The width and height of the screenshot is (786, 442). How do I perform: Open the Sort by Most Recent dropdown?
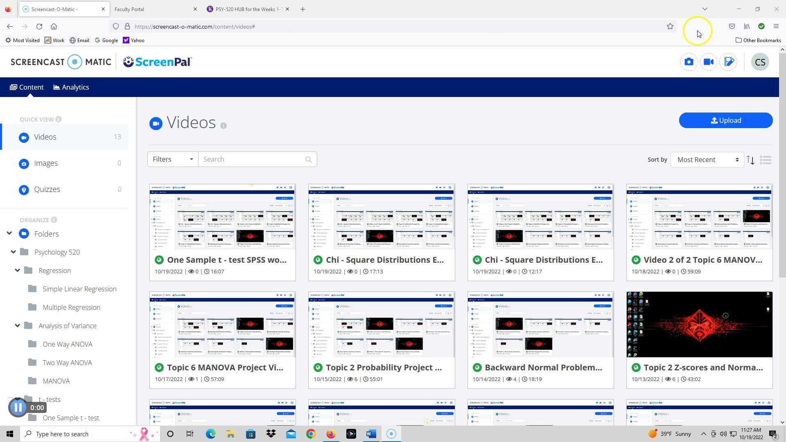coord(707,160)
